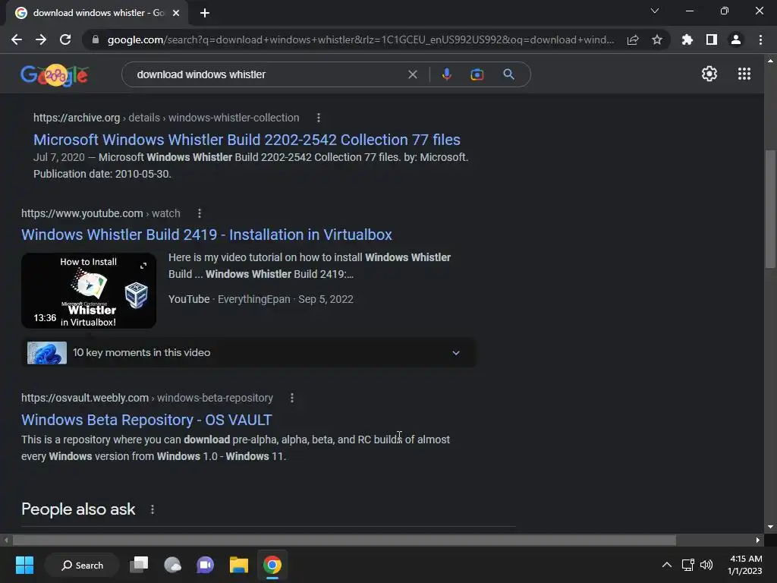Click scroll right arrow on horizontal scrollbar
This screenshot has height=583, width=777.
pos(758,540)
